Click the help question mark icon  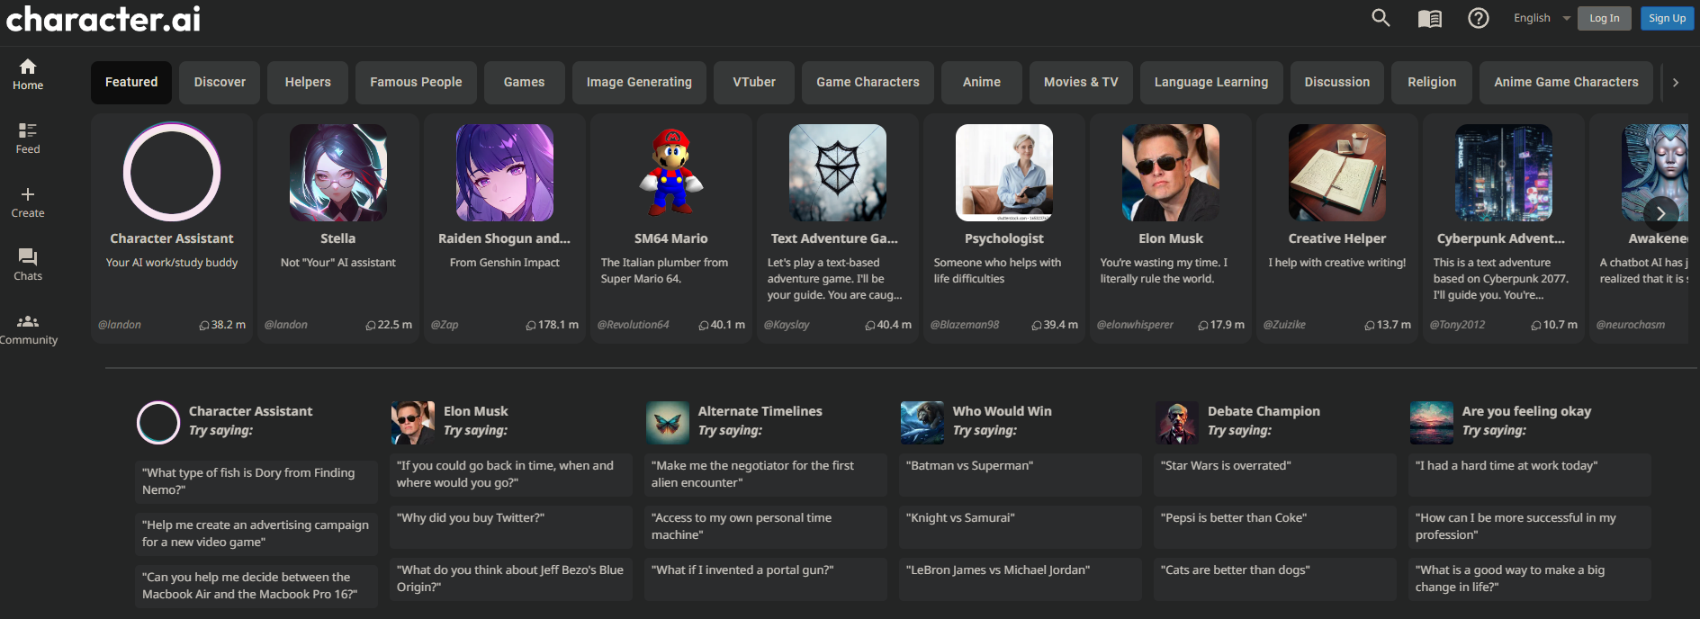point(1478,18)
